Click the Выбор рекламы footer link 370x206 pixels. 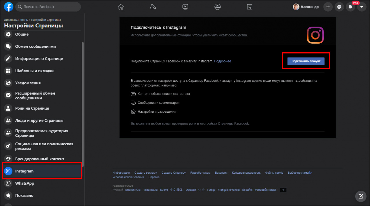pyautogui.click(x=300, y=173)
